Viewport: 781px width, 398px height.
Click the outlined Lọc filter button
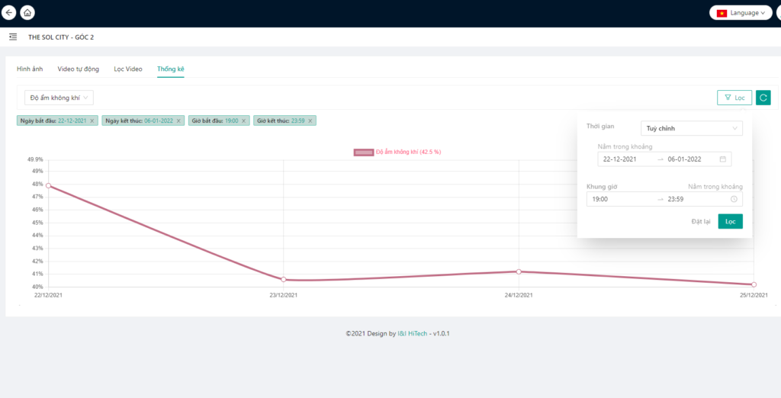[x=734, y=98]
